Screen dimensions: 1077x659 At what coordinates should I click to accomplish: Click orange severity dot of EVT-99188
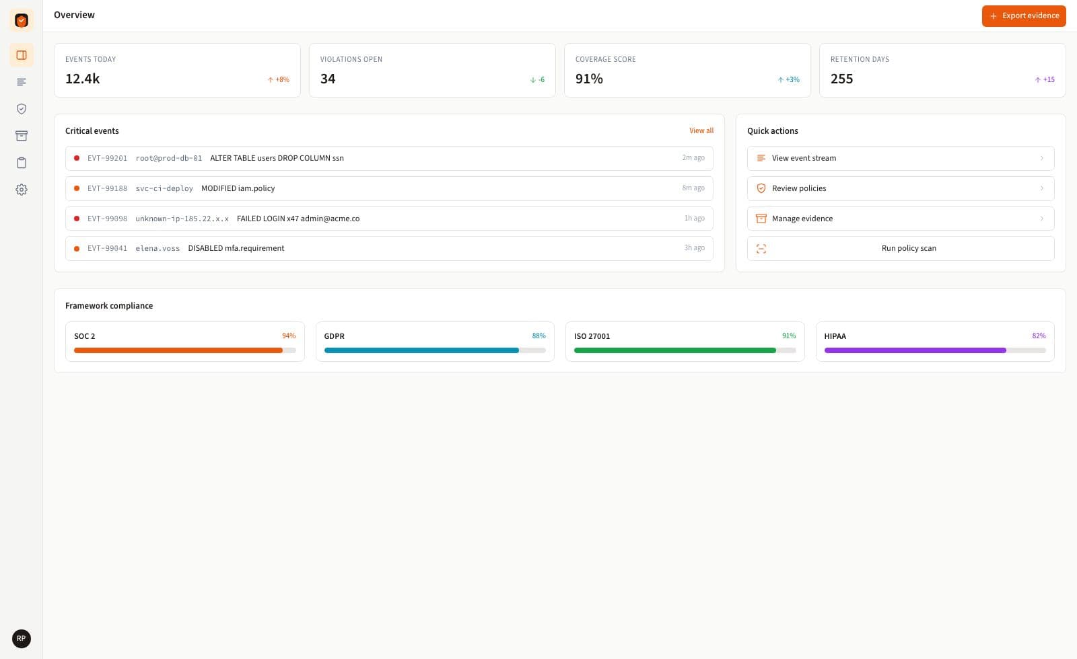tap(77, 188)
